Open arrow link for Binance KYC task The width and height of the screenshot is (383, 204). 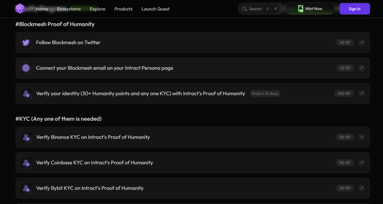362,137
